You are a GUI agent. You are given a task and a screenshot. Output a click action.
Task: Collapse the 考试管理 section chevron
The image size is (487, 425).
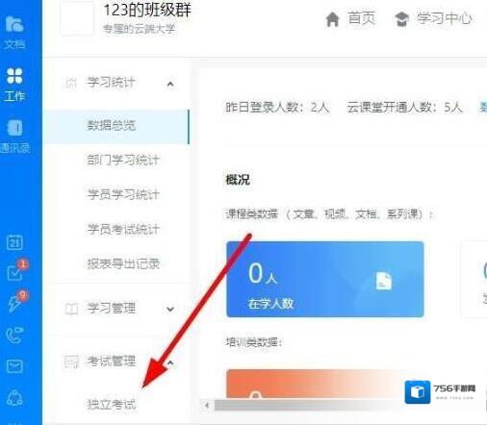pyautogui.click(x=170, y=362)
